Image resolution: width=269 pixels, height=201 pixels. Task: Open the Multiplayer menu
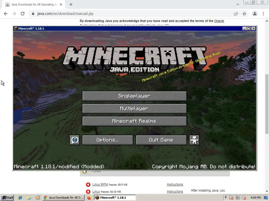[134, 109]
